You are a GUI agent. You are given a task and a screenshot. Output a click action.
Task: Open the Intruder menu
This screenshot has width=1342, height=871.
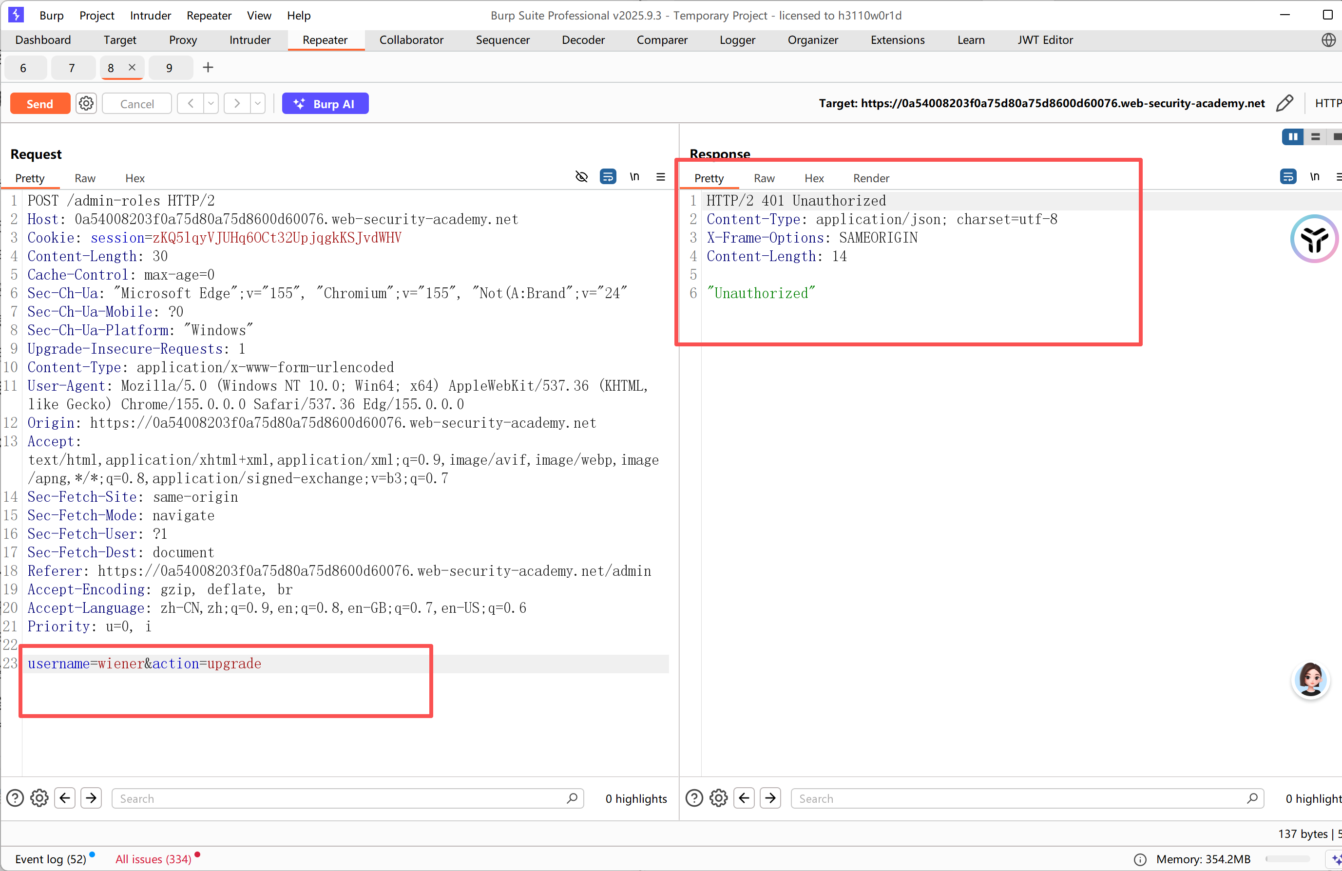150,16
